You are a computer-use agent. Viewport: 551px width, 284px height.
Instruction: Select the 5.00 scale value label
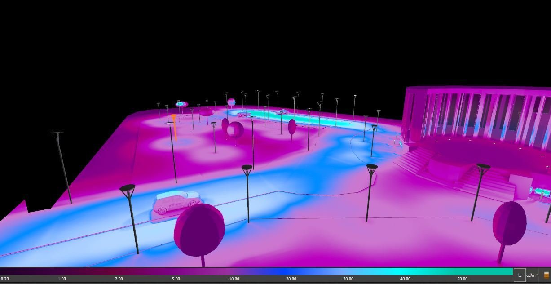point(176,279)
